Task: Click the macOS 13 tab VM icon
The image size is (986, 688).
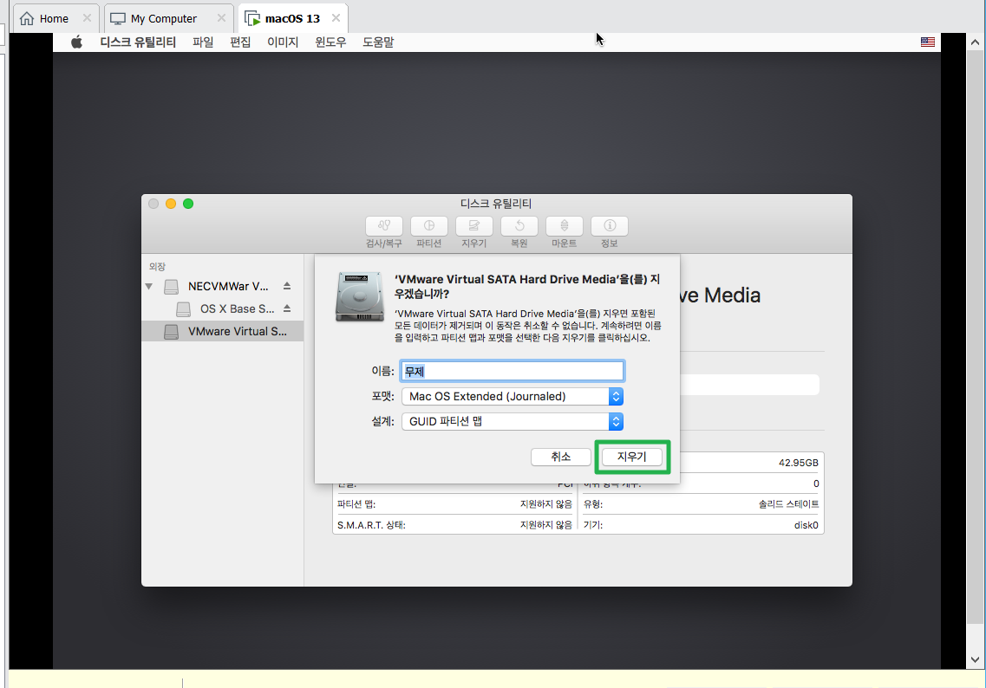Action: pos(252,19)
